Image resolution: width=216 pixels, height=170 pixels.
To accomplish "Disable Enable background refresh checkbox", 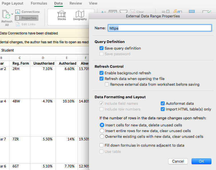I will [101, 73].
